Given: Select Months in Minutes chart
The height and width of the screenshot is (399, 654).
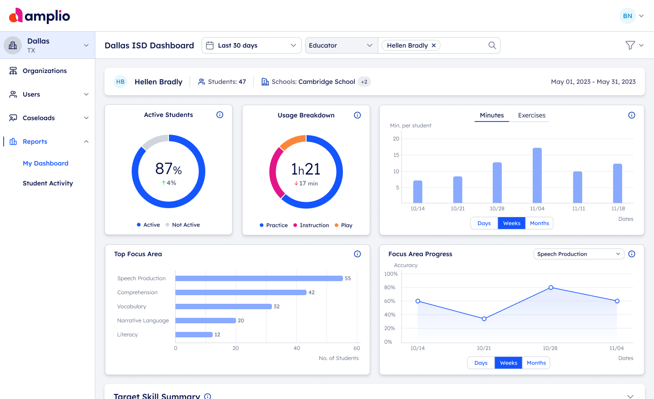Looking at the screenshot, I should tap(540, 223).
